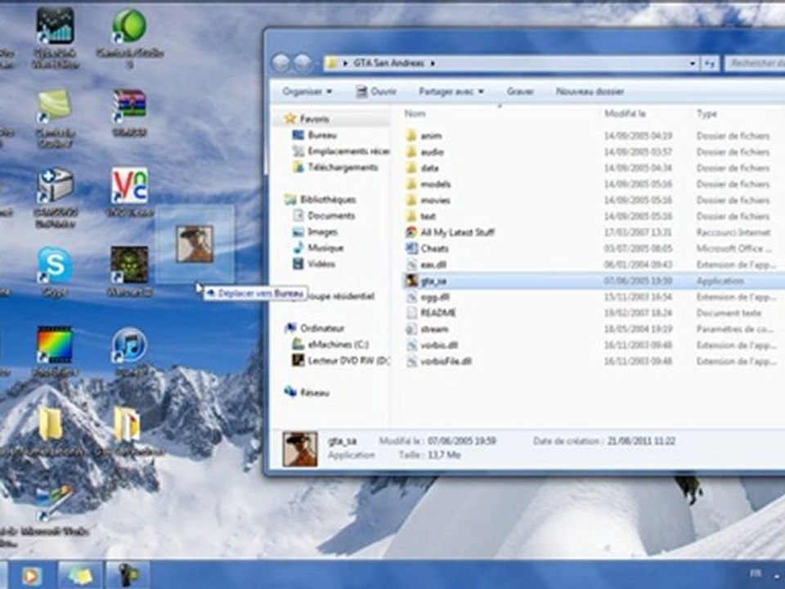
Task: Click the VNC desktop shortcut icon
Action: (130, 186)
